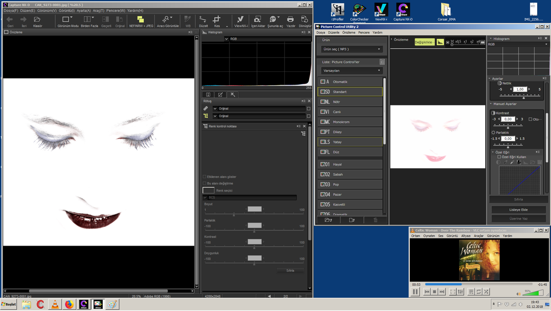Open VLC extended settings equalizer icon
The width and height of the screenshot is (551, 311).
461,292
